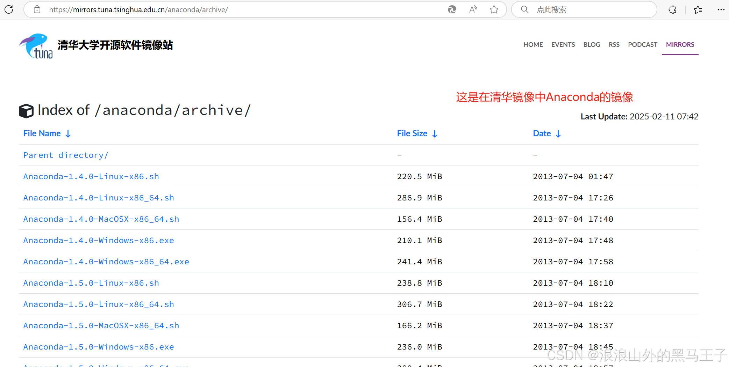This screenshot has height=367, width=729.
Task: Click the address bar URL
Action: coord(138,10)
